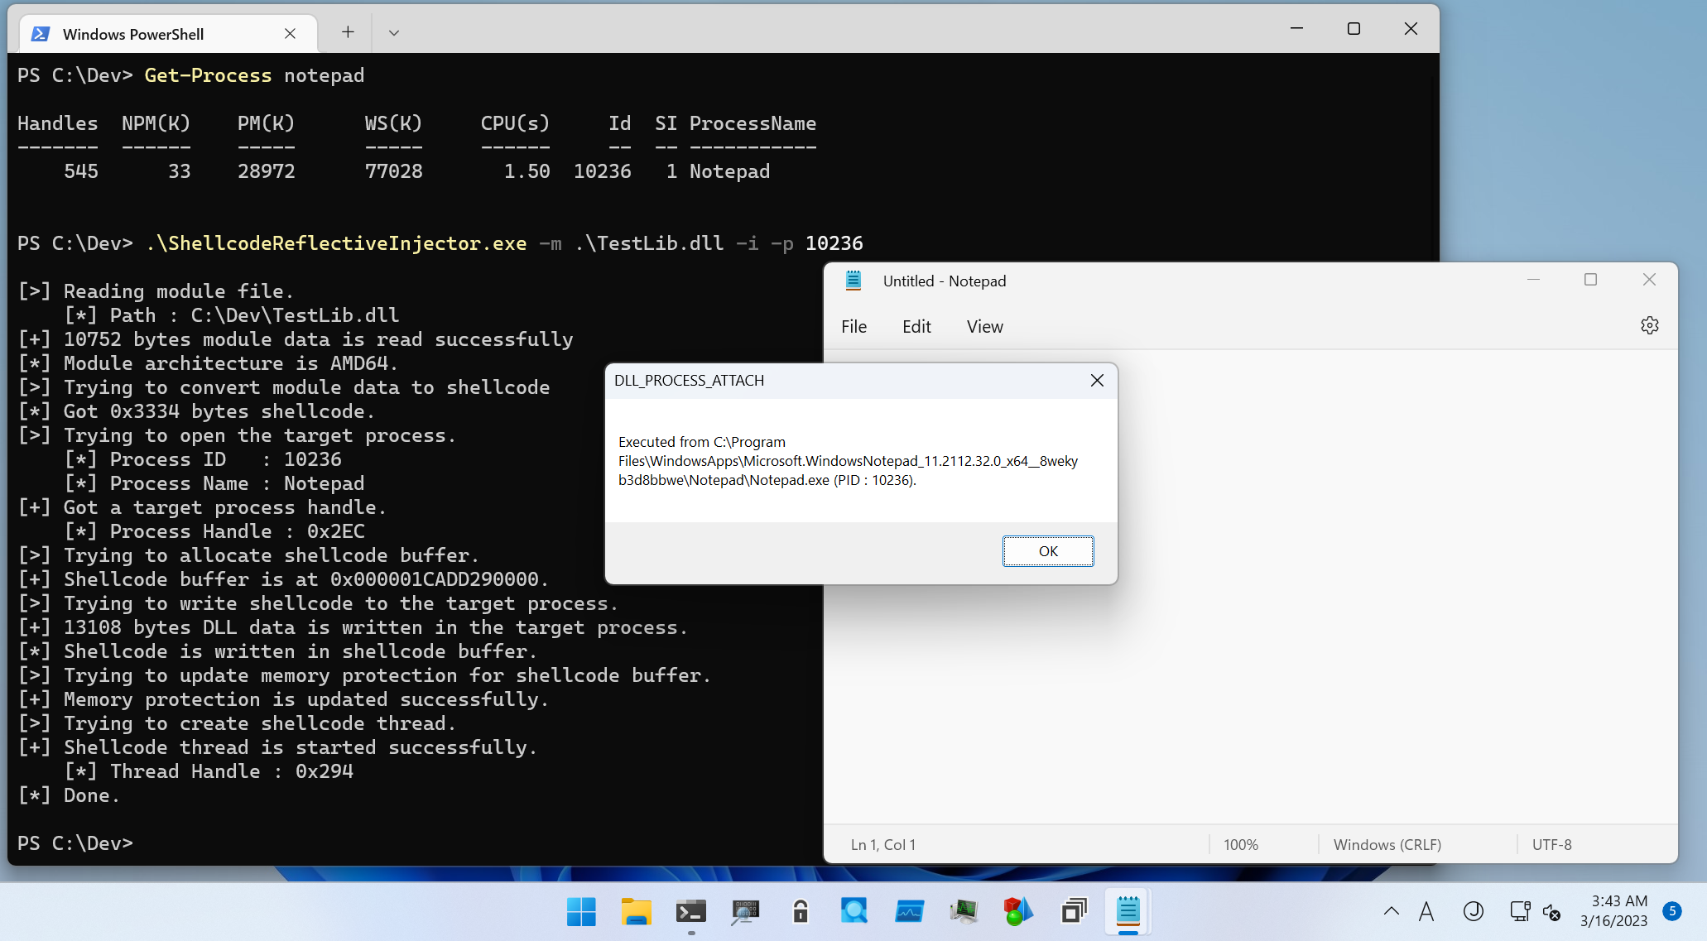Maximize the Windows Terminal window
Viewport: 1707px width, 941px height.
[1354, 29]
